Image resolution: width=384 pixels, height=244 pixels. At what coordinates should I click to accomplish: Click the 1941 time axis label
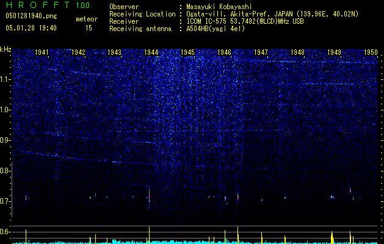pyautogui.click(x=42, y=52)
